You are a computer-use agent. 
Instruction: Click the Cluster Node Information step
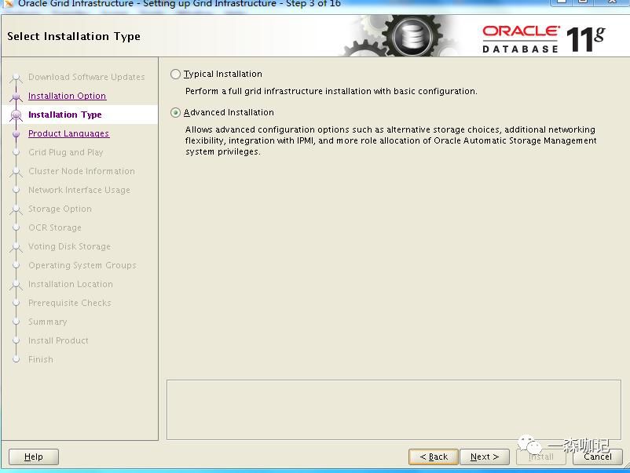pyautogui.click(x=82, y=171)
